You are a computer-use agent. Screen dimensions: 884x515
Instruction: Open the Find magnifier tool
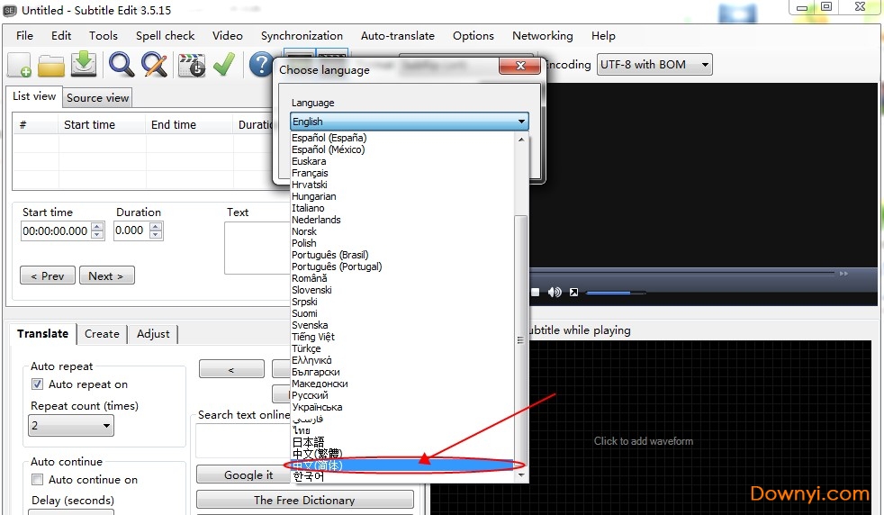tap(122, 65)
